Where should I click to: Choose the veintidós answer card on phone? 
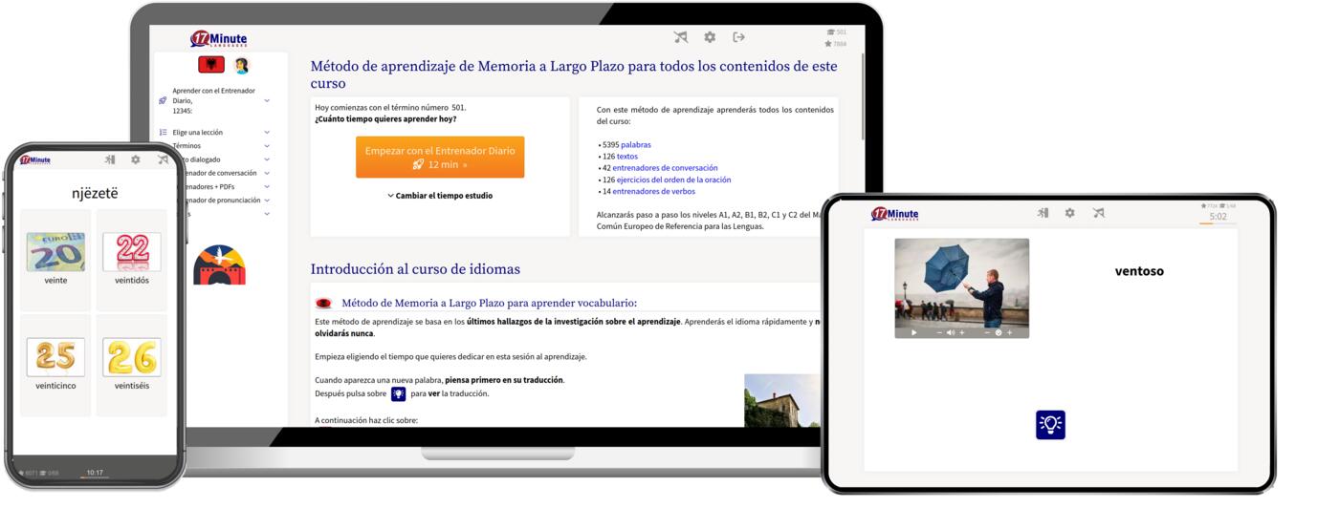click(132, 260)
